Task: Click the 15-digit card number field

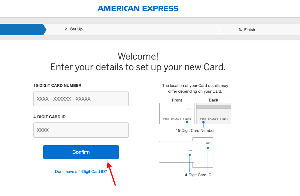Action: pyautogui.click(x=81, y=99)
